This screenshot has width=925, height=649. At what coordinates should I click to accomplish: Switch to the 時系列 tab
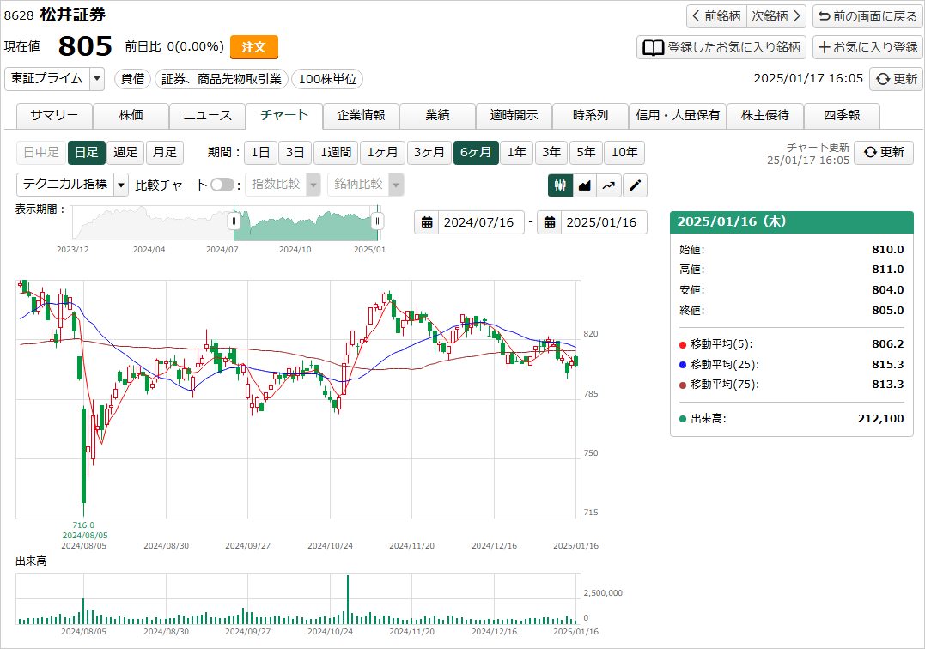pyautogui.click(x=591, y=116)
